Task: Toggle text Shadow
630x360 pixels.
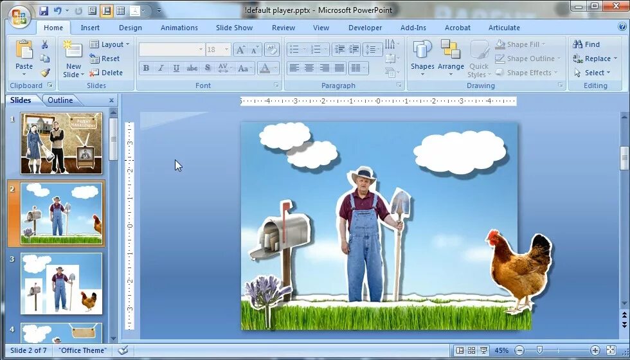Action: pos(207,68)
